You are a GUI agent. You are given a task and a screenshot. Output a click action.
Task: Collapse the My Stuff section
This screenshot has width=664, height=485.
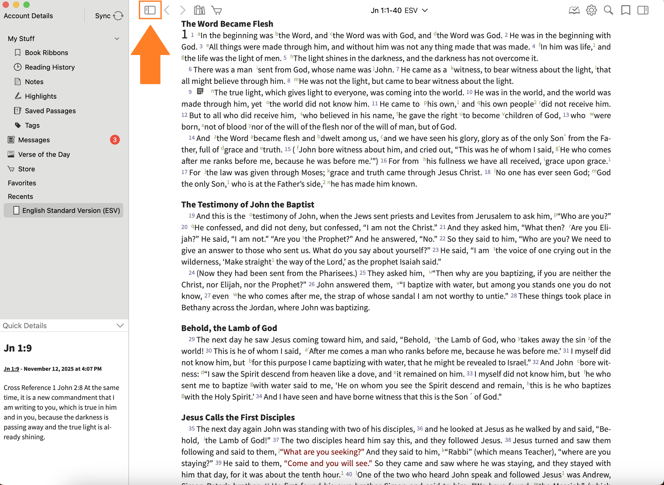[117, 39]
